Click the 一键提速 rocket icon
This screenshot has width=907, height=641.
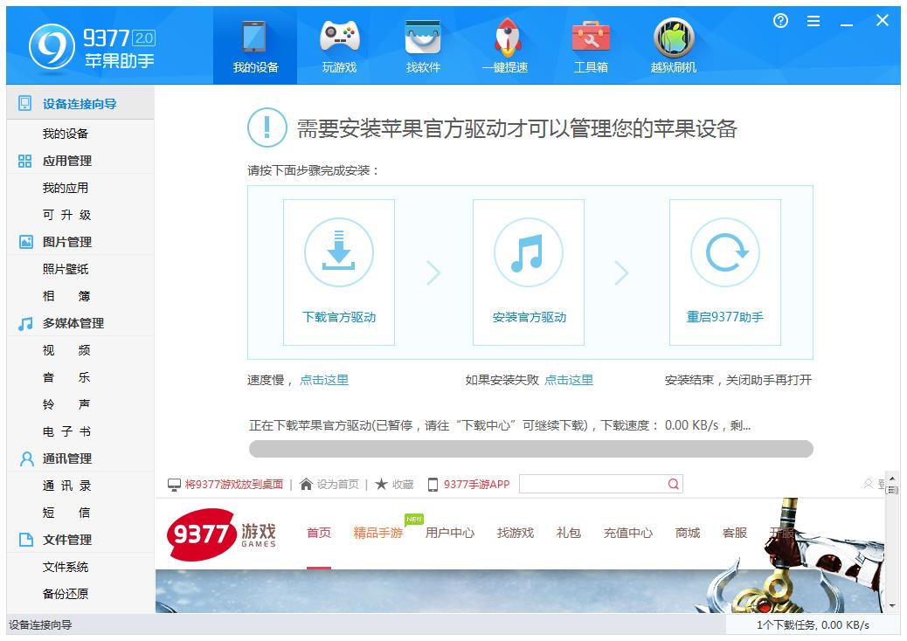click(505, 38)
